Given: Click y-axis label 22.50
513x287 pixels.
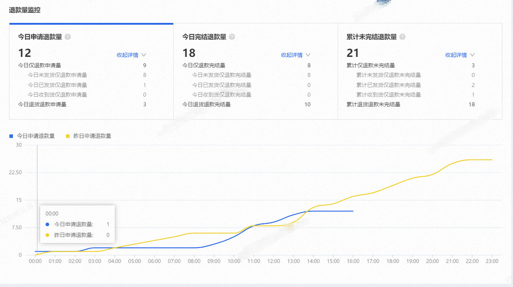Looking at the screenshot, I should tap(16, 172).
